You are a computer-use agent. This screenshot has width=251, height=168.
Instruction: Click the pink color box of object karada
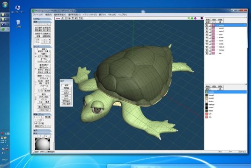(x=214, y=25)
